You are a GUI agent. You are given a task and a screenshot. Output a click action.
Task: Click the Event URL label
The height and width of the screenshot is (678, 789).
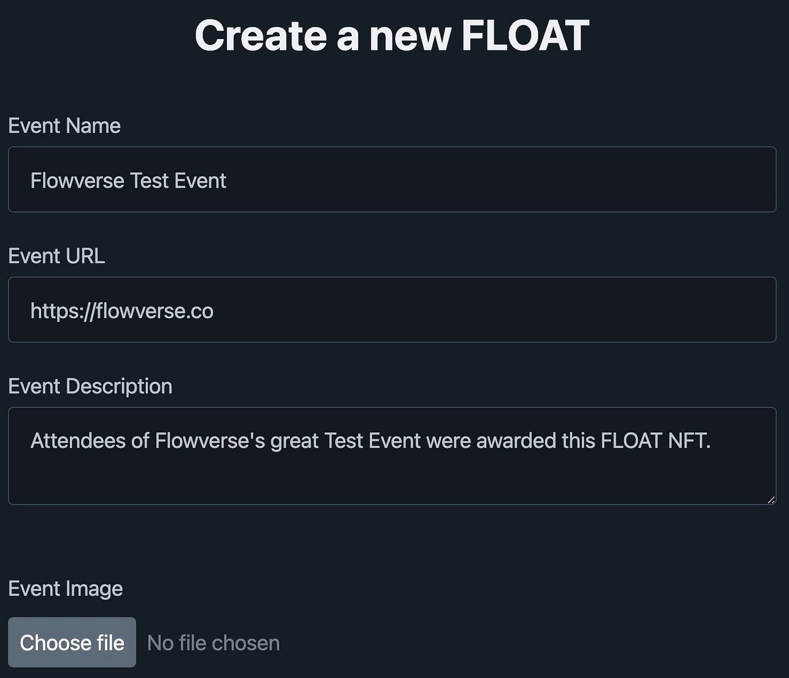56,255
